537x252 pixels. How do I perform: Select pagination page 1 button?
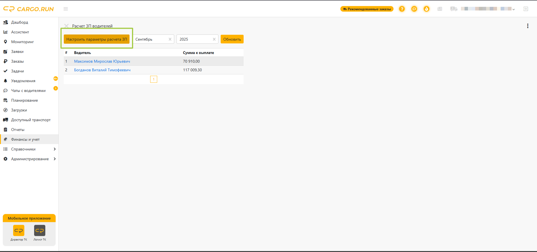point(154,79)
